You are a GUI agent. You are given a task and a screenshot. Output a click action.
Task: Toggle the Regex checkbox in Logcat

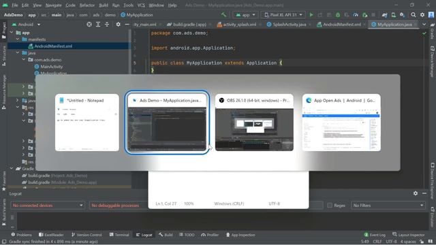pyautogui.click(x=330, y=206)
